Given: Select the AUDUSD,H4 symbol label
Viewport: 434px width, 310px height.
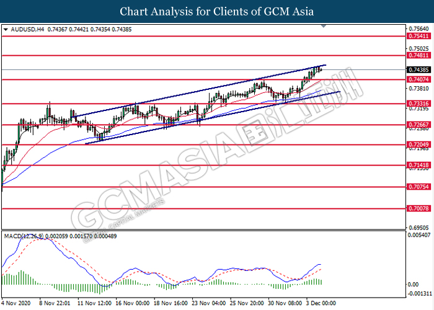Looking at the screenshot, I should click(x=27, y=29).
